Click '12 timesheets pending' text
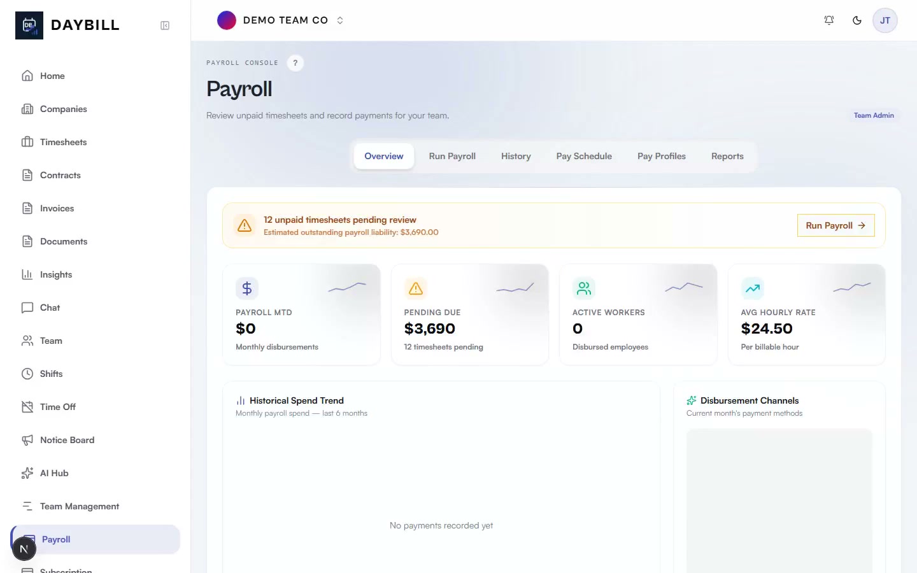The height and width of the screenshot is (573, 917). pyautogui.click(x=443, y=347)
